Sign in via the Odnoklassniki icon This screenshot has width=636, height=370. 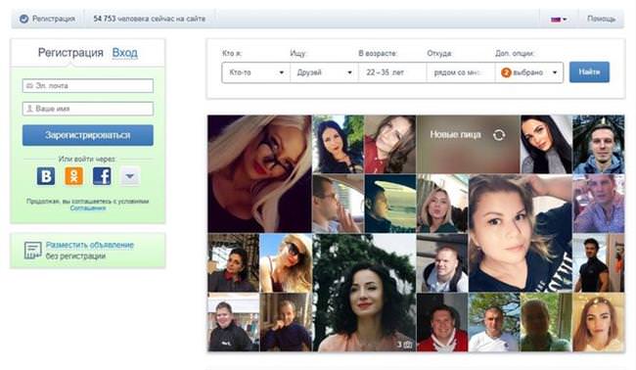coord(73,176)
